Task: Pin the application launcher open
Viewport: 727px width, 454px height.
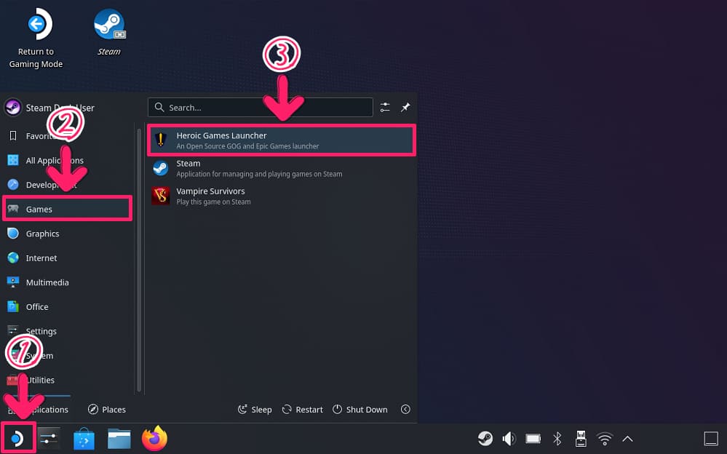Action: [405, 107]
